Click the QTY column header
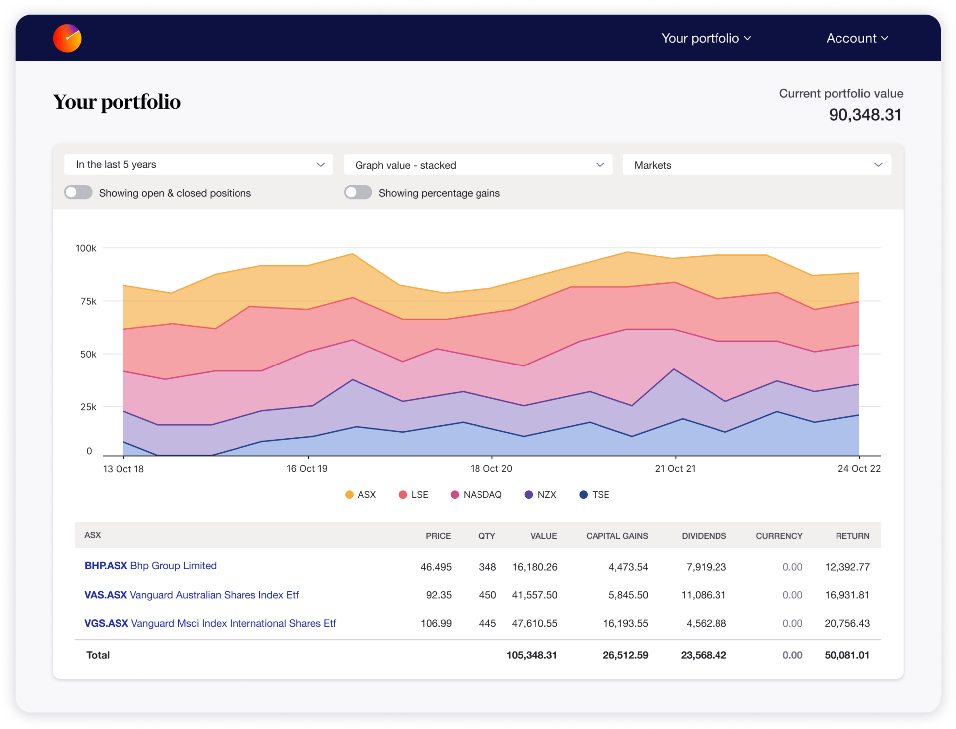 point(487,536)
